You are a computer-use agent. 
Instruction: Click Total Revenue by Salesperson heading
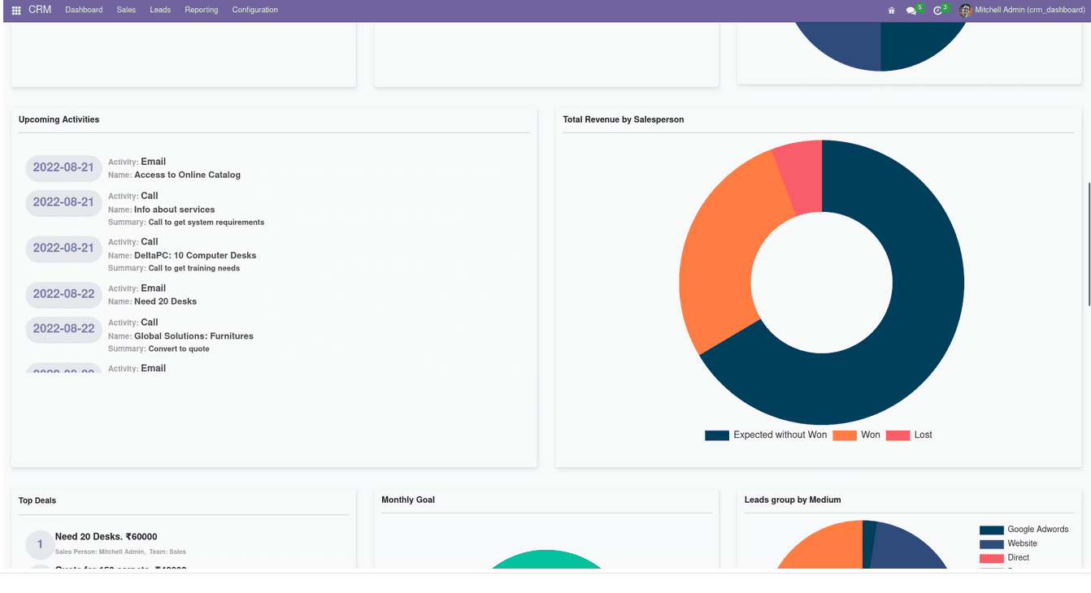(624, 119)
